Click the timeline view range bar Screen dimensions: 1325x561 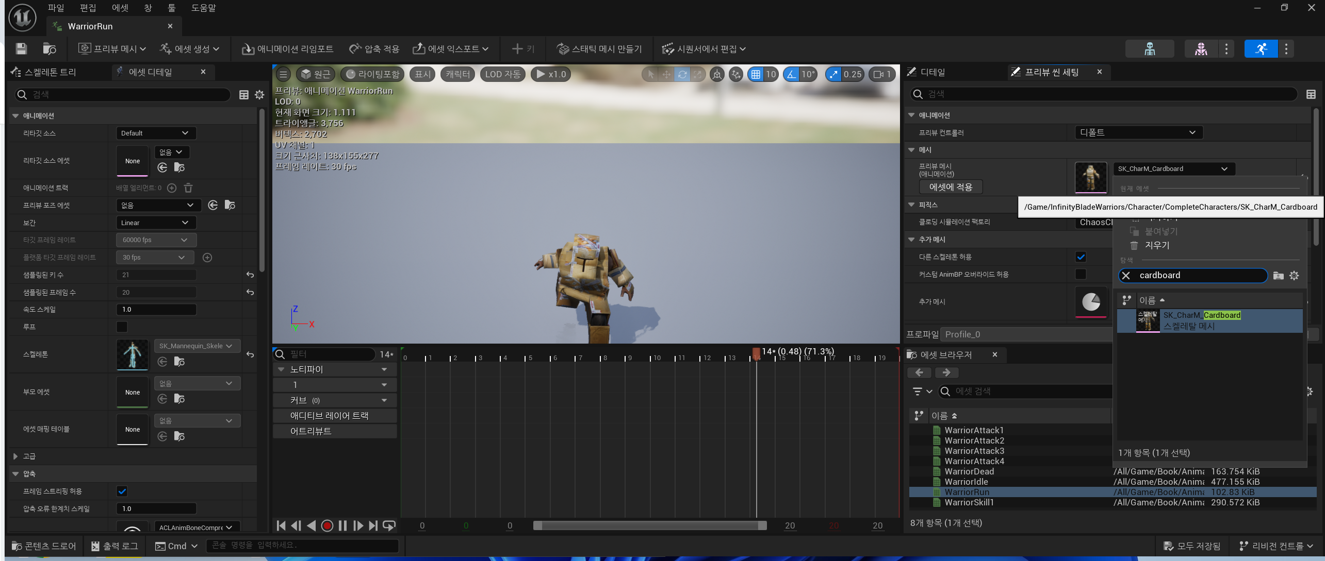650,525
